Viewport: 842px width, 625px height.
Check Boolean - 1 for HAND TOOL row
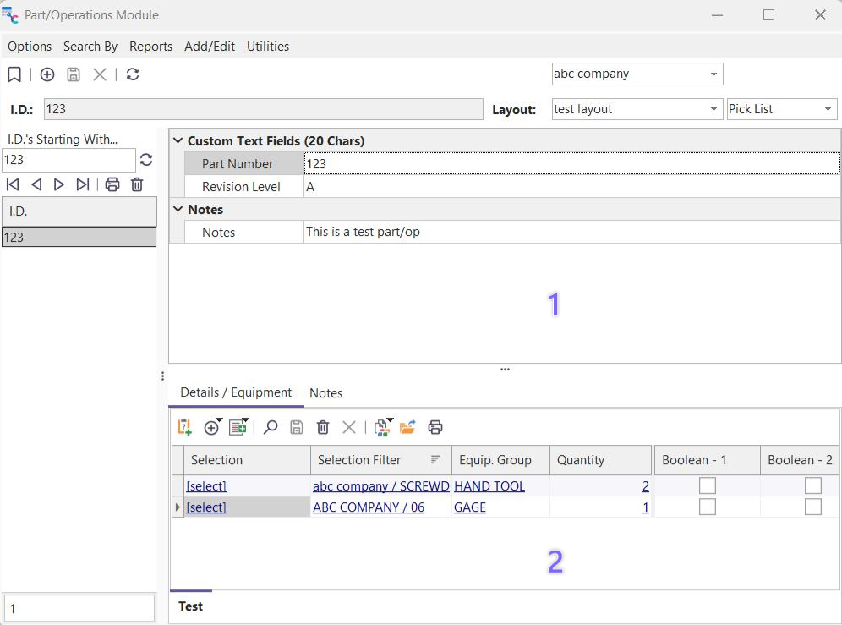coord(707,485)
